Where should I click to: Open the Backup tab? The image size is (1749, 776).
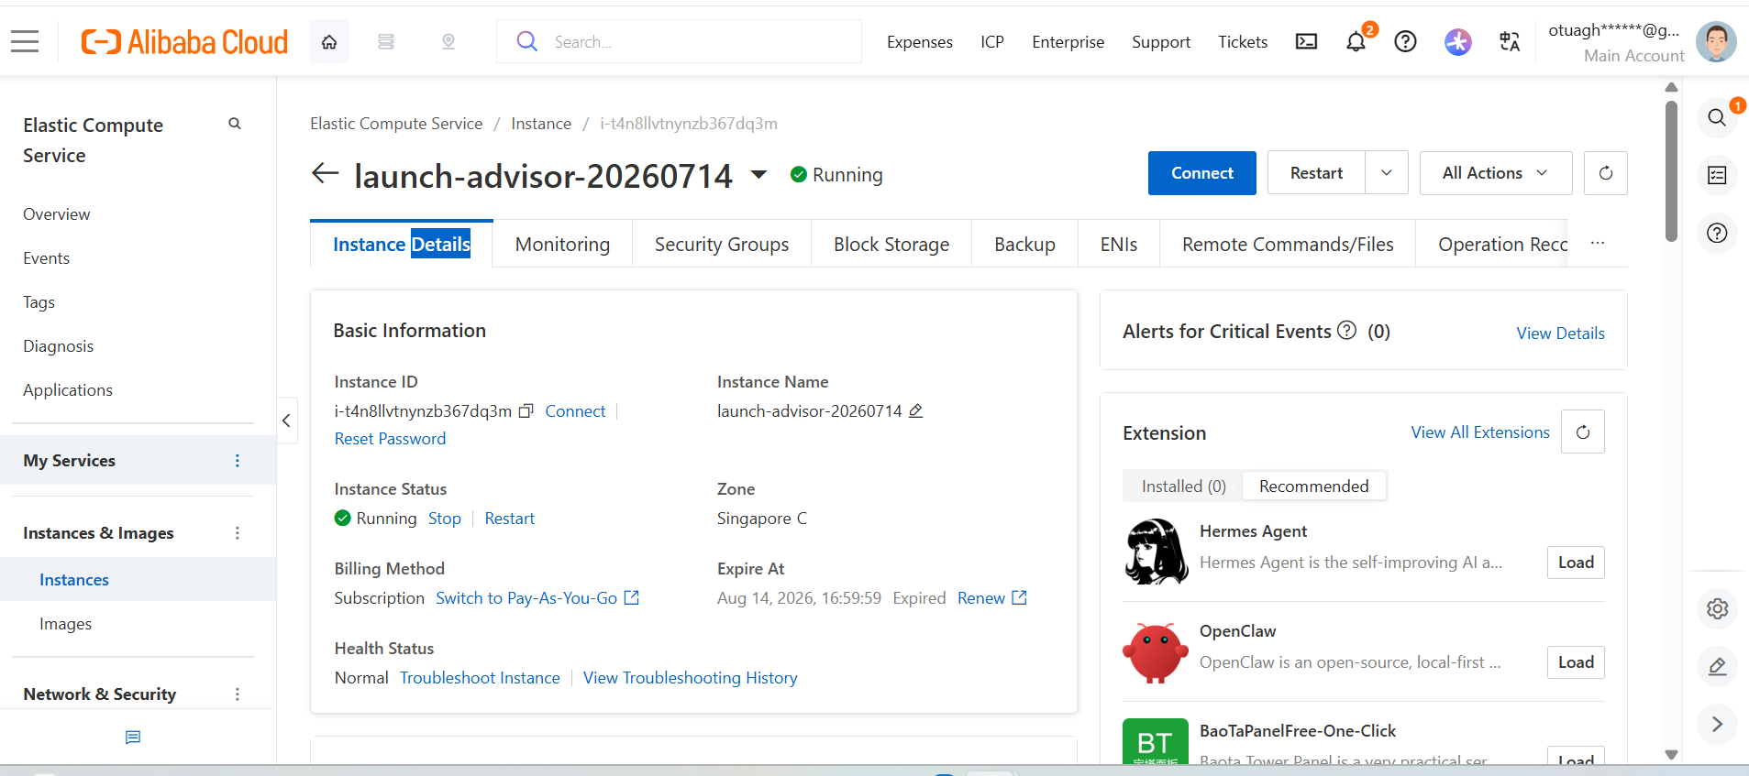tap(1024, 244)
